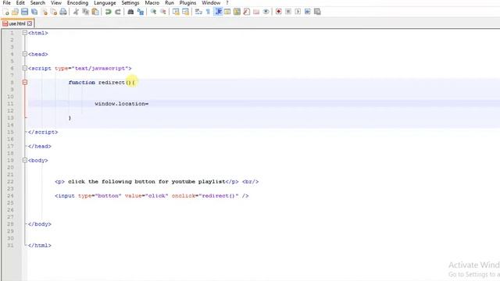The width and height of the screenshot is (500, 281).
Task: Open the Window menu
Action: tap(211, 3)
